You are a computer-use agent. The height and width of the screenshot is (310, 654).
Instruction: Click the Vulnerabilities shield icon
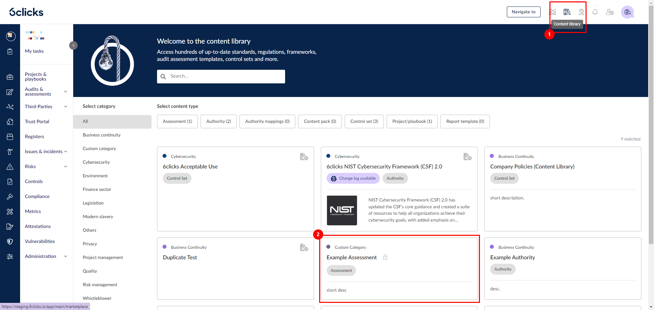tap(10, 242)
